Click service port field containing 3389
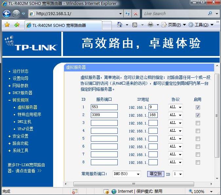The height and width of the screenshot is (195, 221). pos(104,115)
